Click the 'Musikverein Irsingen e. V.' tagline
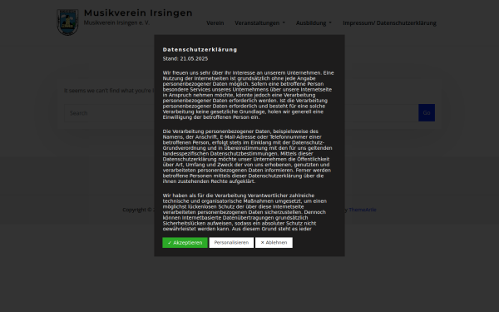The image size is (499, 312). point(116,22)
